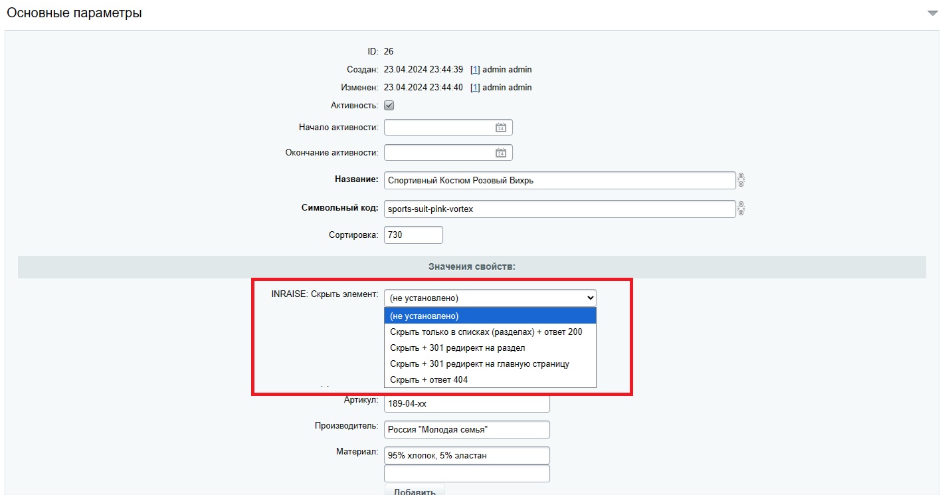Focus the Название text field
The height and width of the screenshot is (495, 946).
coord(560,180)
